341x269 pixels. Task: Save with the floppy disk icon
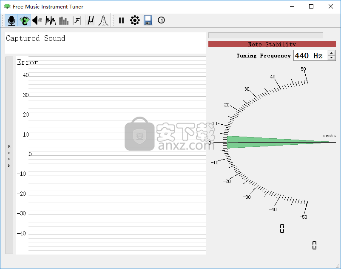coord(148,20)
